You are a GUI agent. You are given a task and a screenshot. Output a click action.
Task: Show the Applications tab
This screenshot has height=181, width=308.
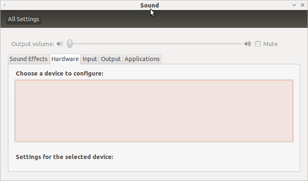[x=142, y=59]
